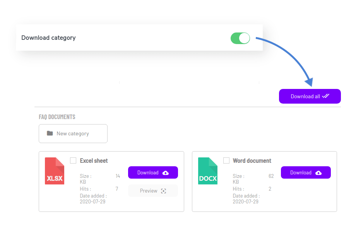Viewport: 356px width, 232px height.
Task: Click the Excel sheet title
Action: (94, 161)
